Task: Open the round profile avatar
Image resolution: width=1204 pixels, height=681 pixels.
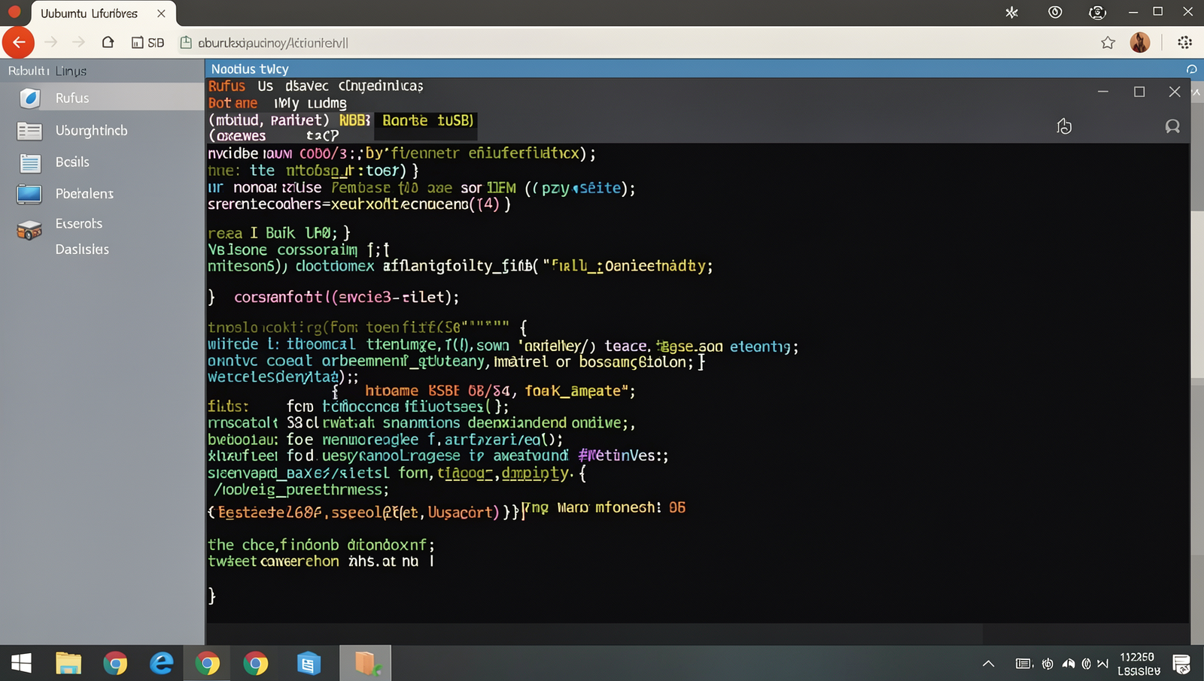Action: click(1140, 43)
